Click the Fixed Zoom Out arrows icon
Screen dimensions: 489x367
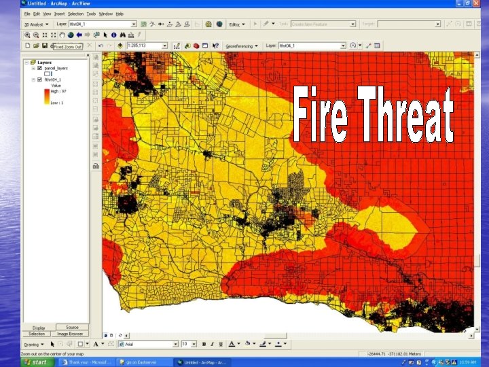(x=54, y=35)
